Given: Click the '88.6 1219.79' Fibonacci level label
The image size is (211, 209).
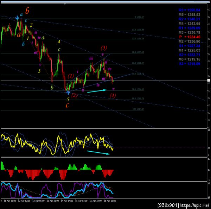Looking at the screenshot, I should coord(138,99).
